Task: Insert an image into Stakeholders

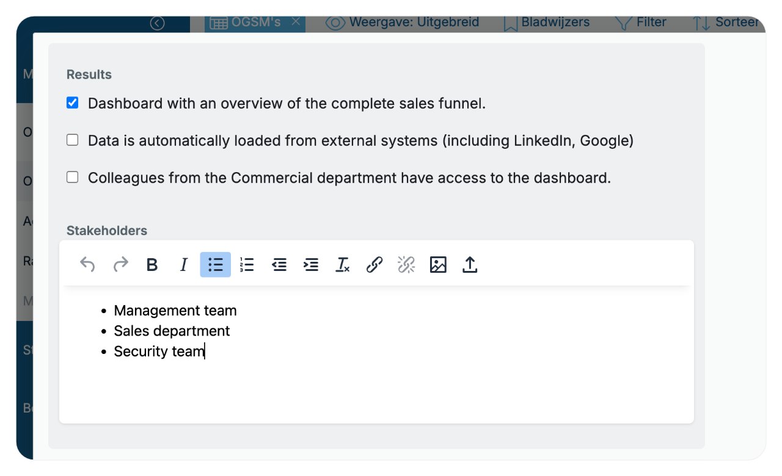Action: [438, 265]
